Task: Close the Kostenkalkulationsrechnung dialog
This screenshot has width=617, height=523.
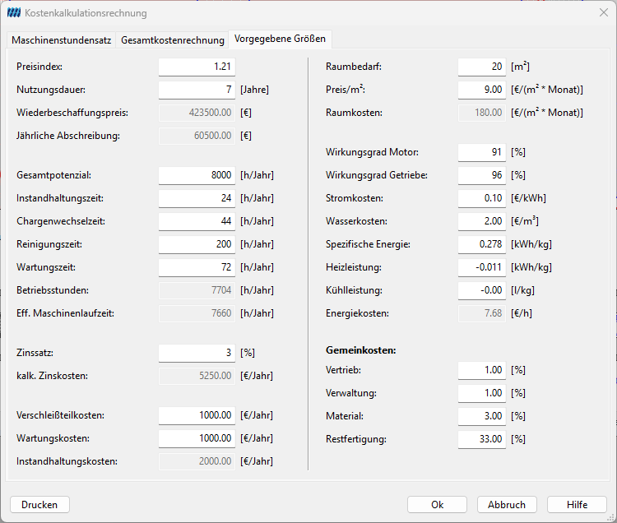Action: pos(604,12)
